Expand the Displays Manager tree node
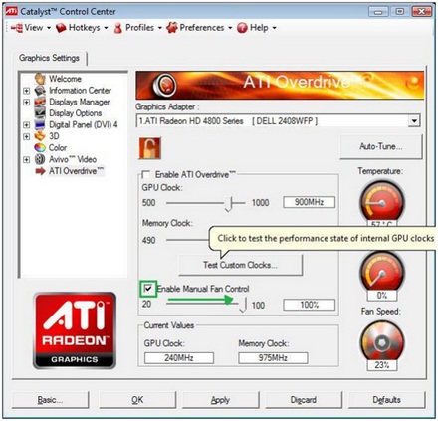Image resolution: width=438 pixels, height=421 pixels. coord(27,103)
